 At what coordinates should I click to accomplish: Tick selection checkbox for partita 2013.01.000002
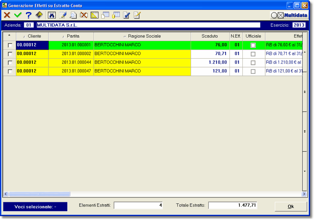click(10, 54)
